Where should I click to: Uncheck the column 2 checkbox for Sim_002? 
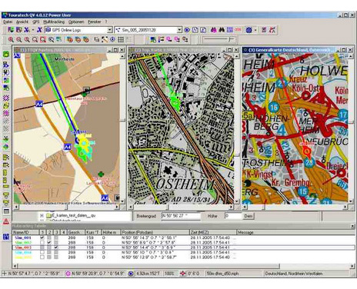49,243
